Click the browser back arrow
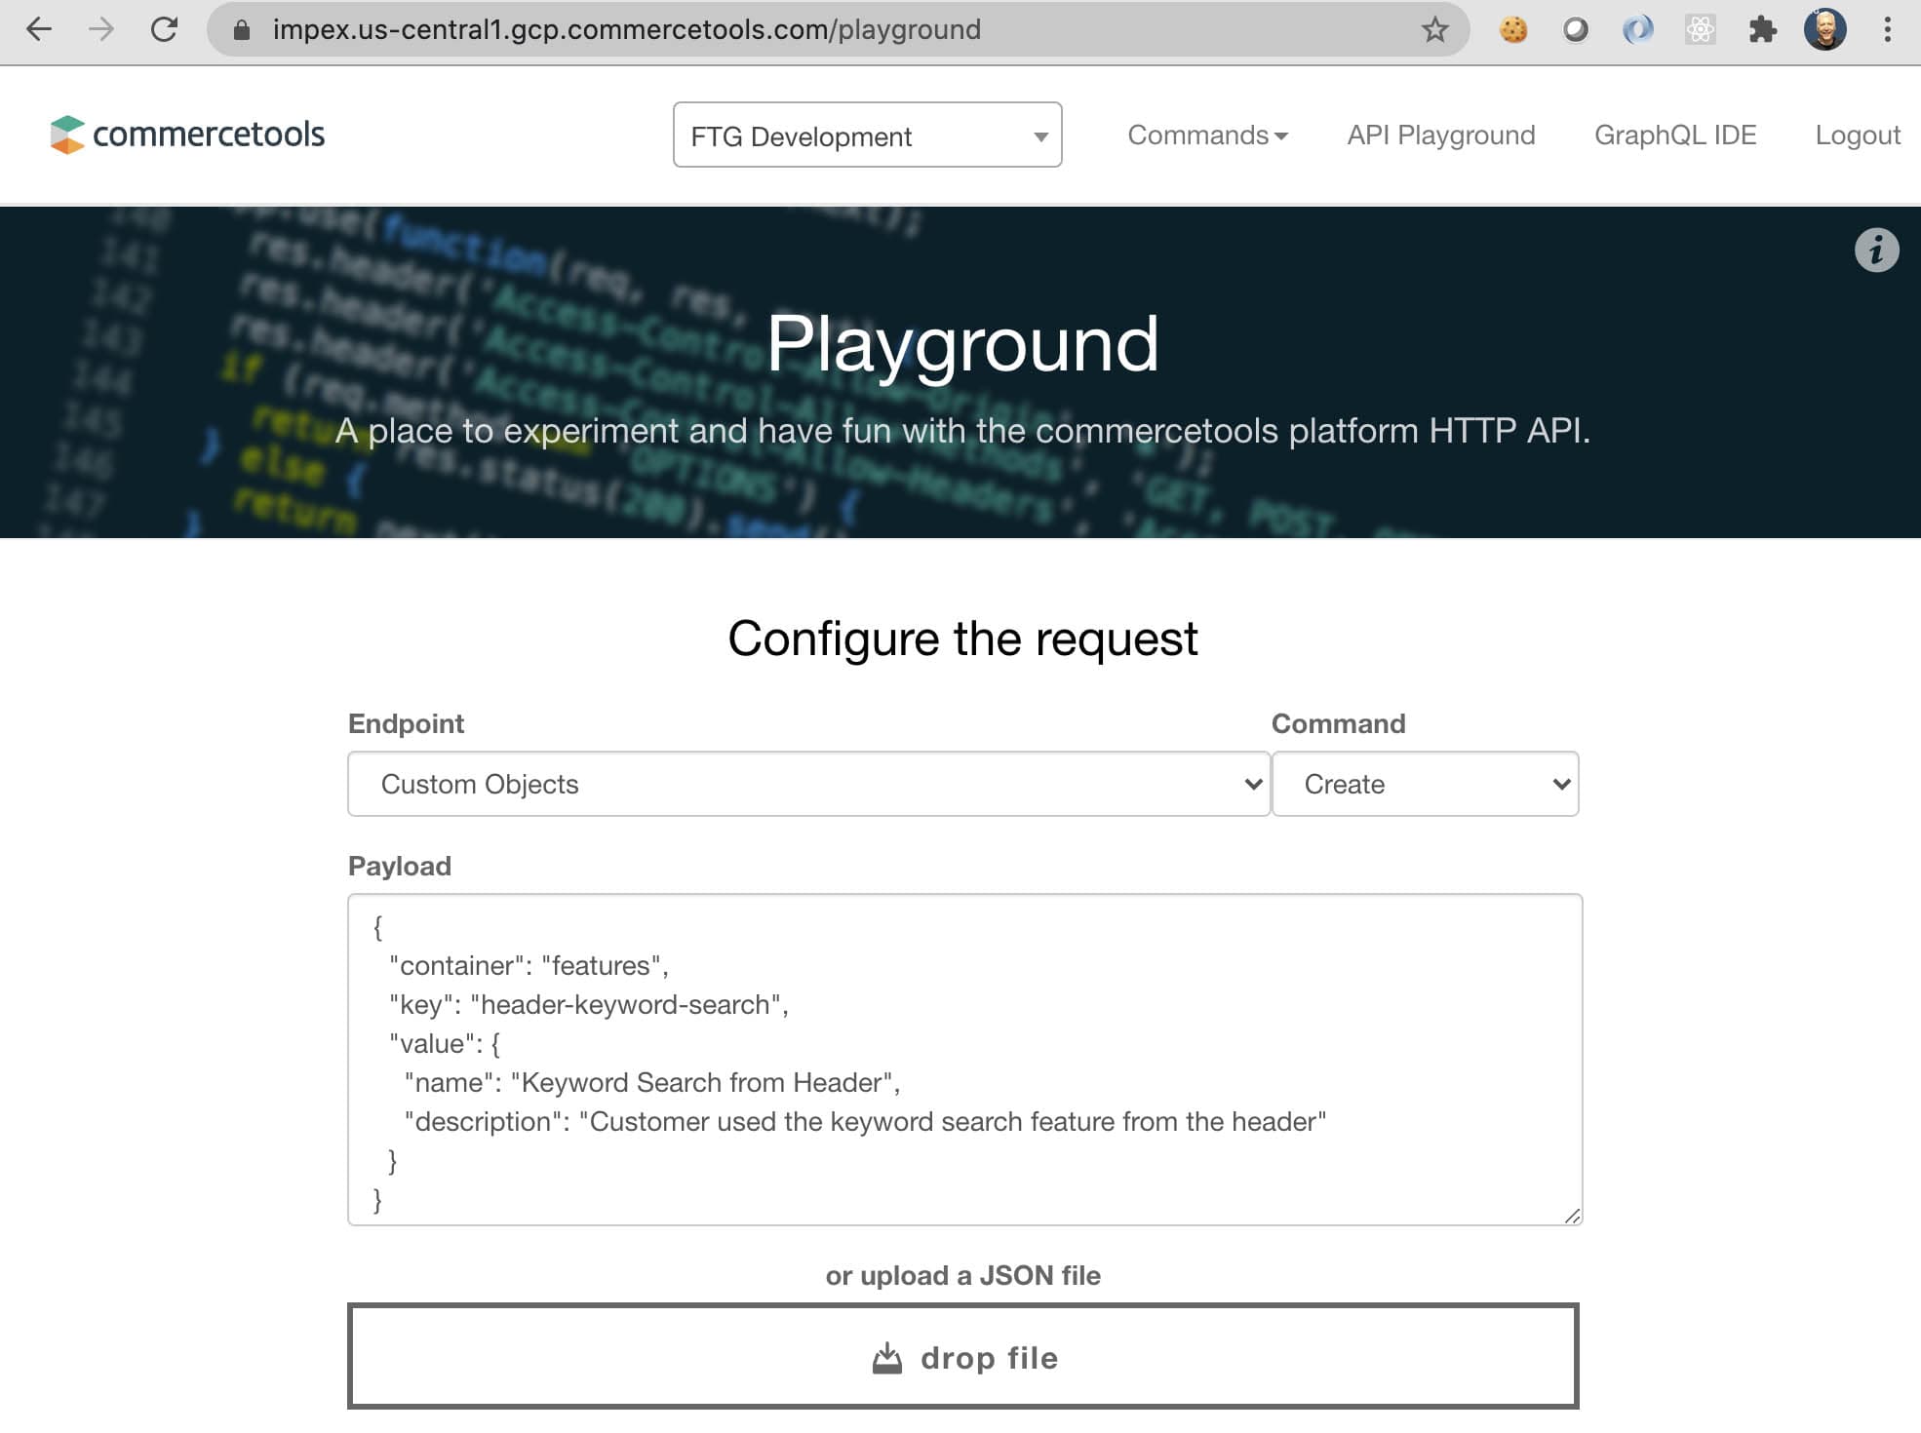This screenshot has width=1921, height=1433. 39,29
